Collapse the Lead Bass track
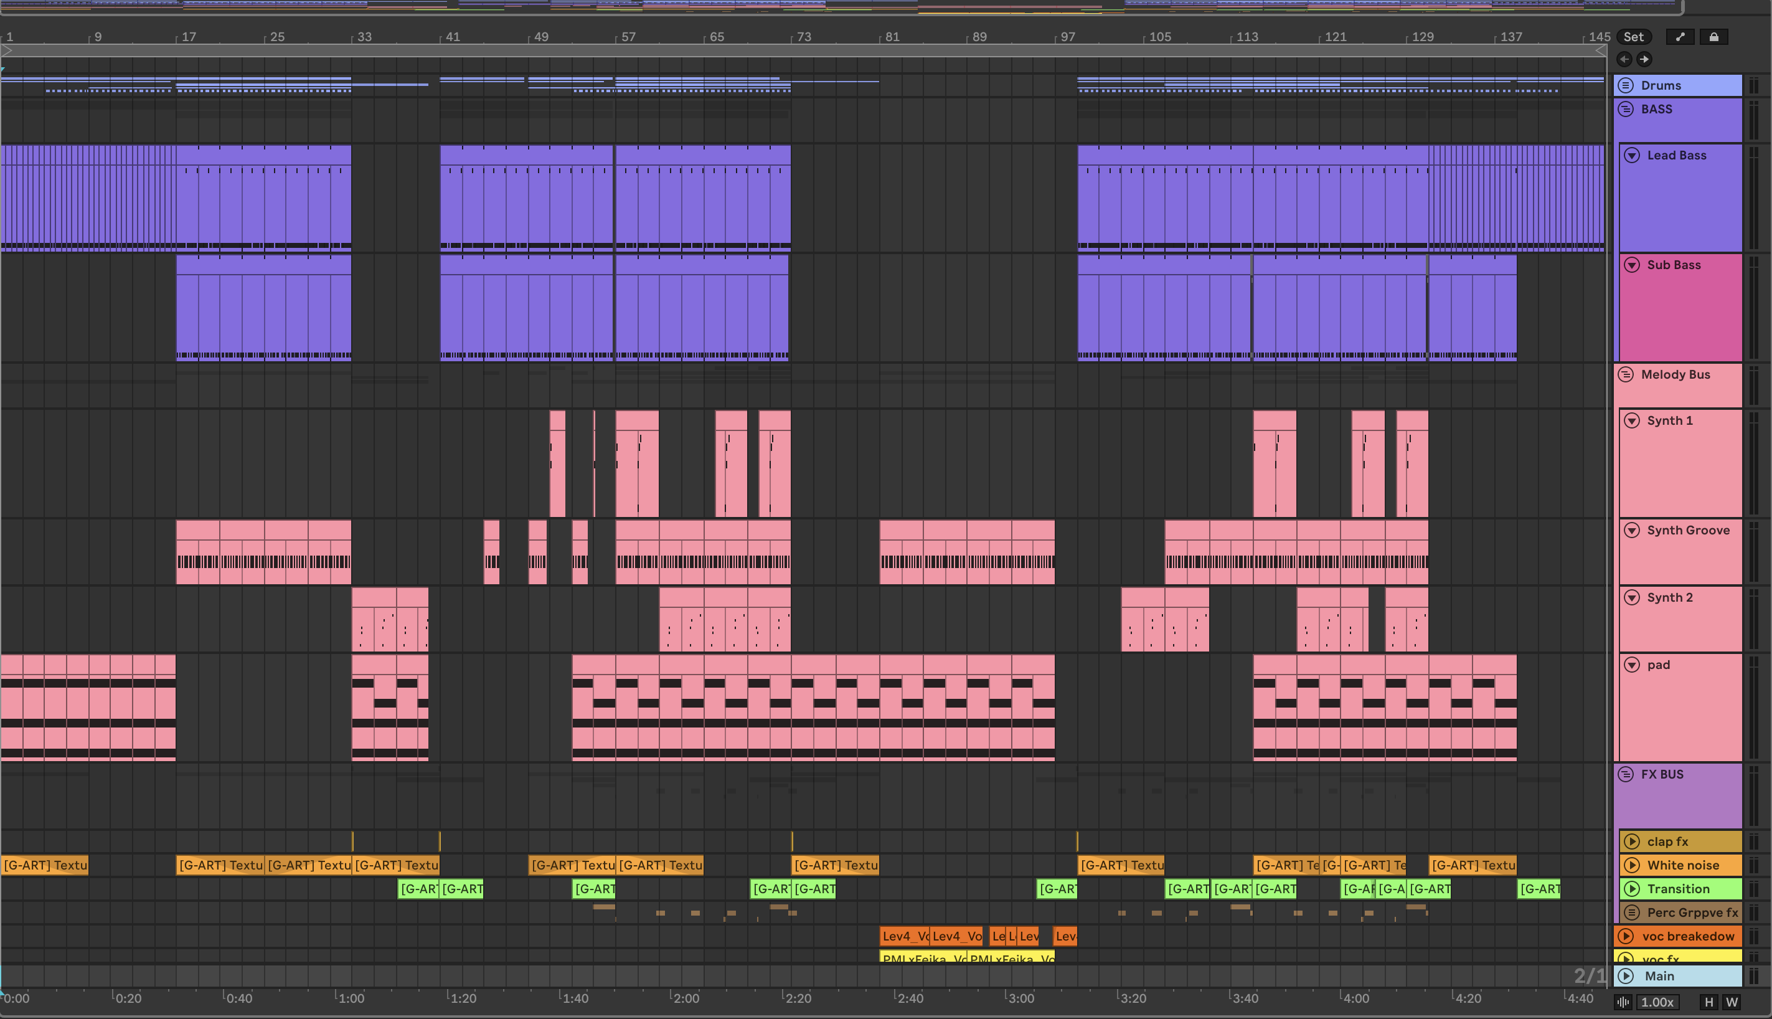Screen dimensions: 1772x1019 coord(1631,155)
